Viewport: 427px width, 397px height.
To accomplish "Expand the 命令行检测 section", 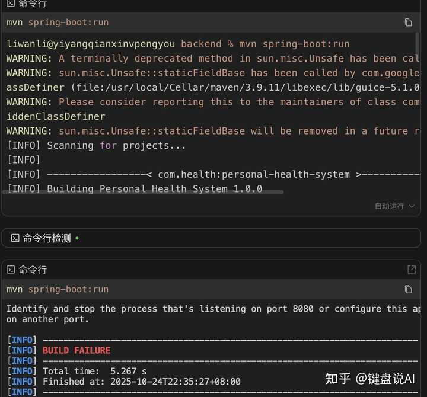I will [x=46, y=238].
